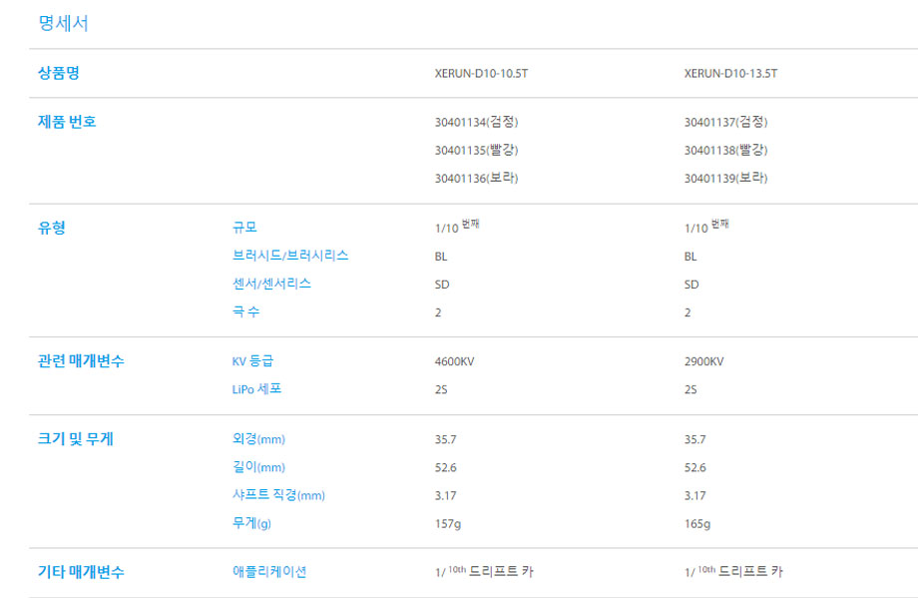
Task: Click part number 30401138(빨강)
Action: 726,150
